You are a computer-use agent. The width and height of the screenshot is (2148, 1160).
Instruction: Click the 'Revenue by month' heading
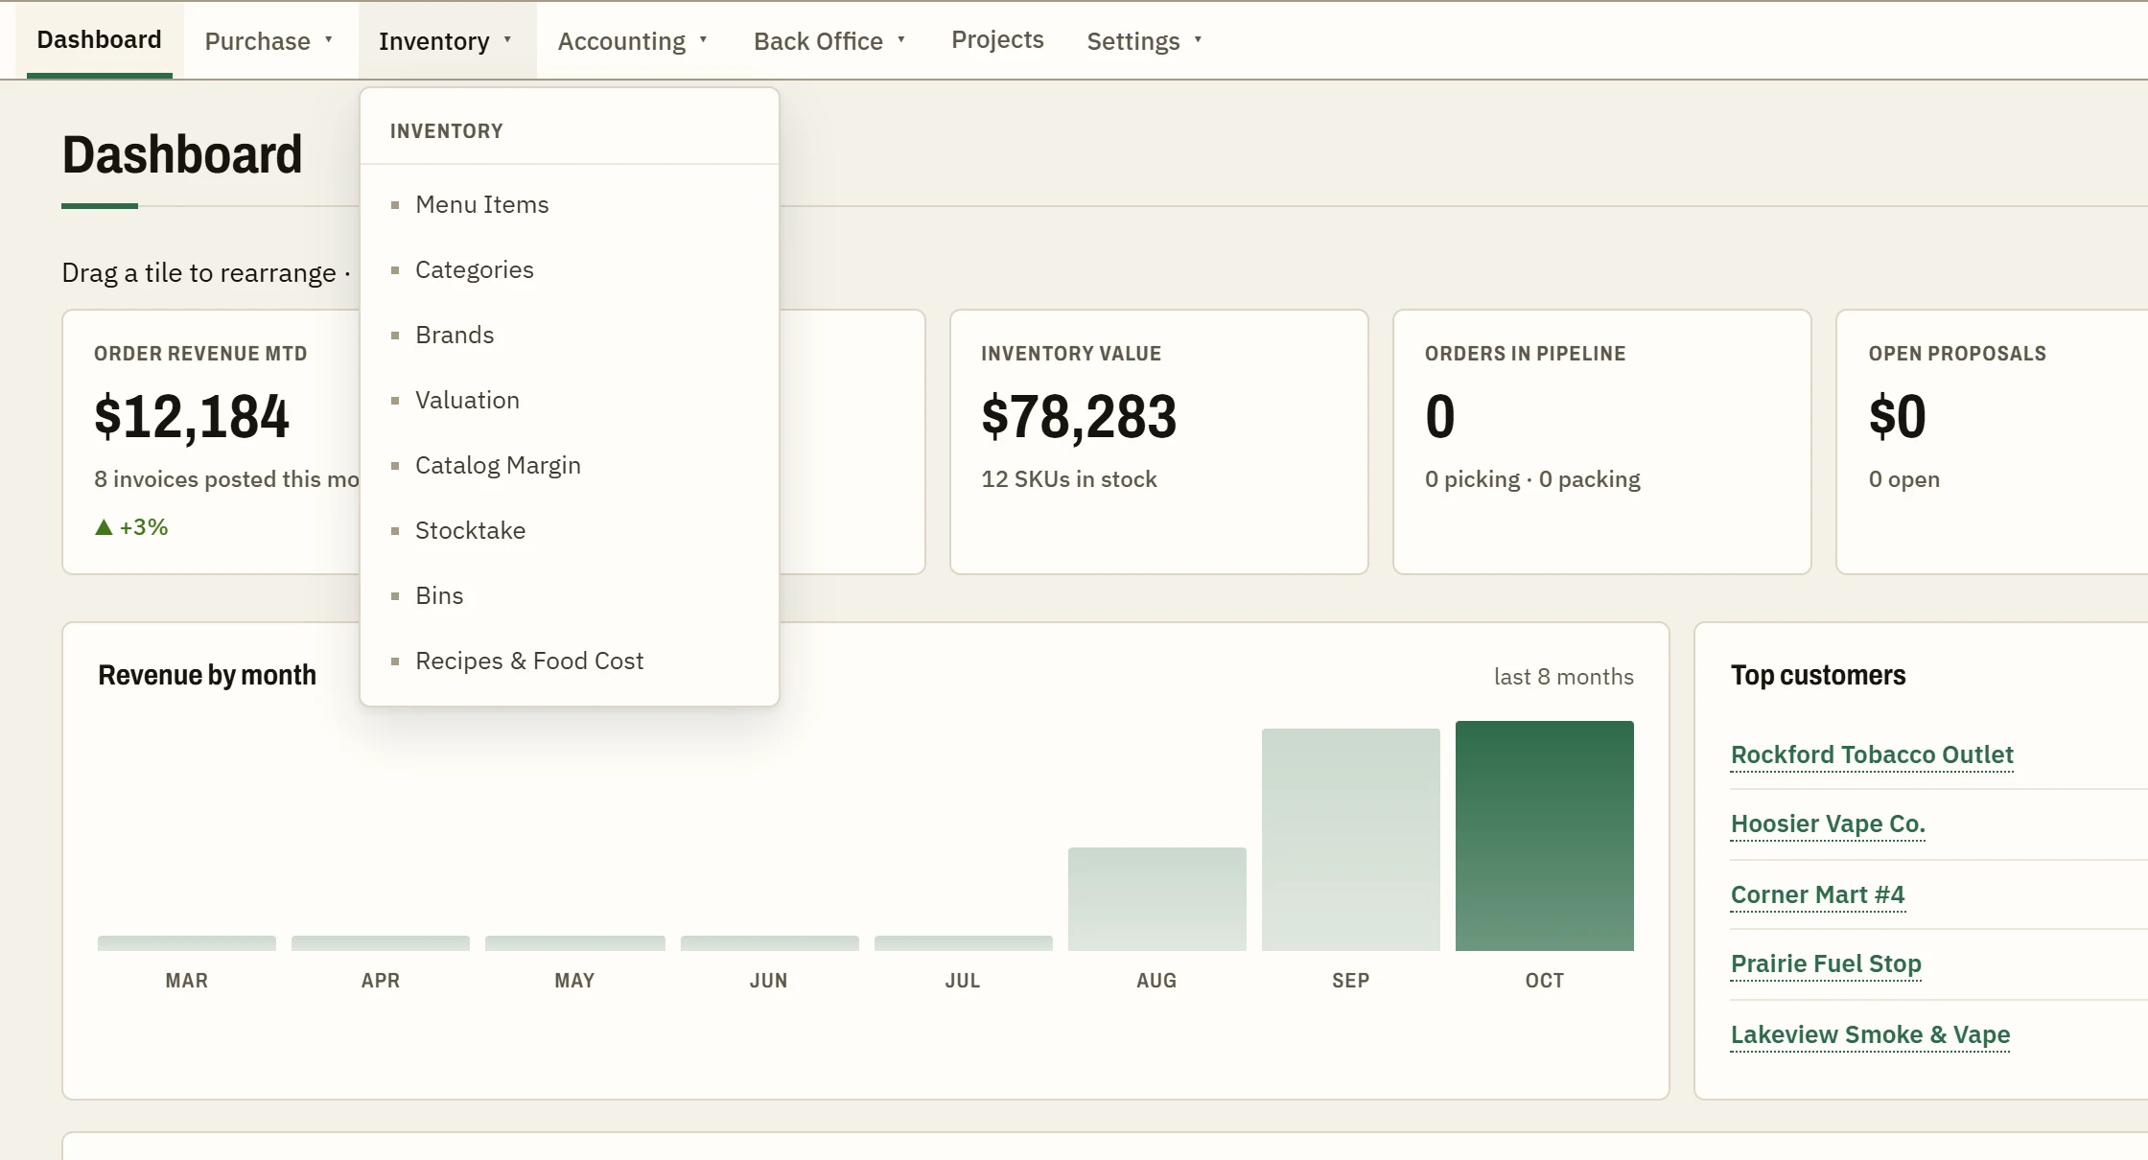point(207,675)
